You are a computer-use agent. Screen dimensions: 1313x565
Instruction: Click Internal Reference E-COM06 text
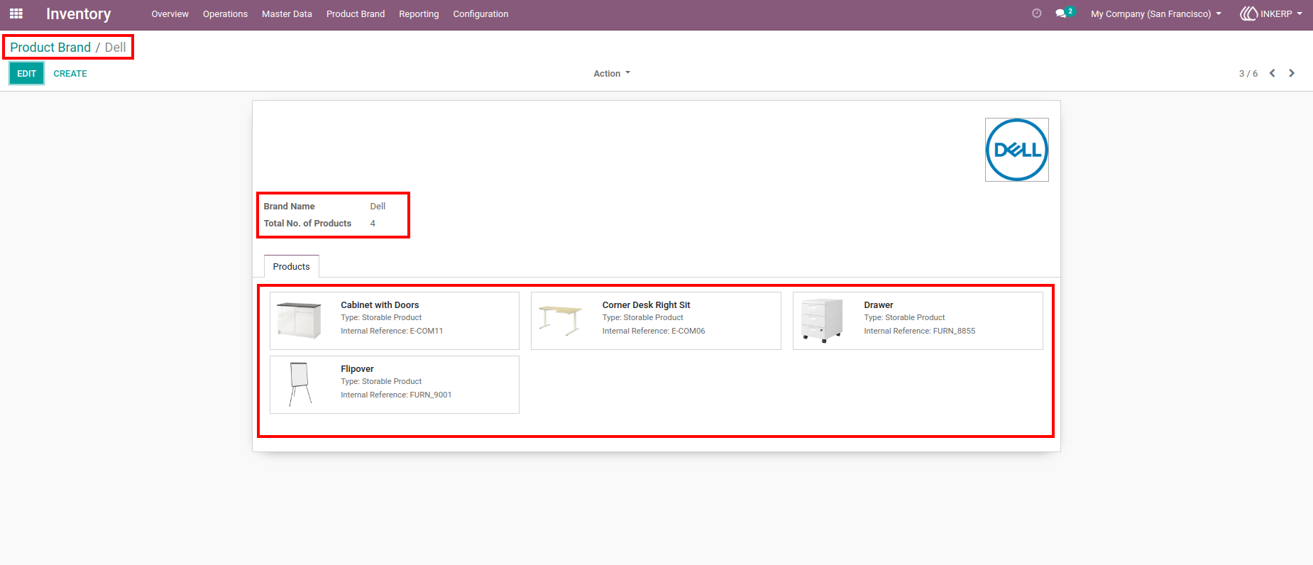pyautogui.click(x=654, y=331)
